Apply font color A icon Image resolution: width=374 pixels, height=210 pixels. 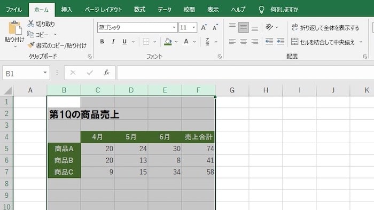(x=186, y=42)
